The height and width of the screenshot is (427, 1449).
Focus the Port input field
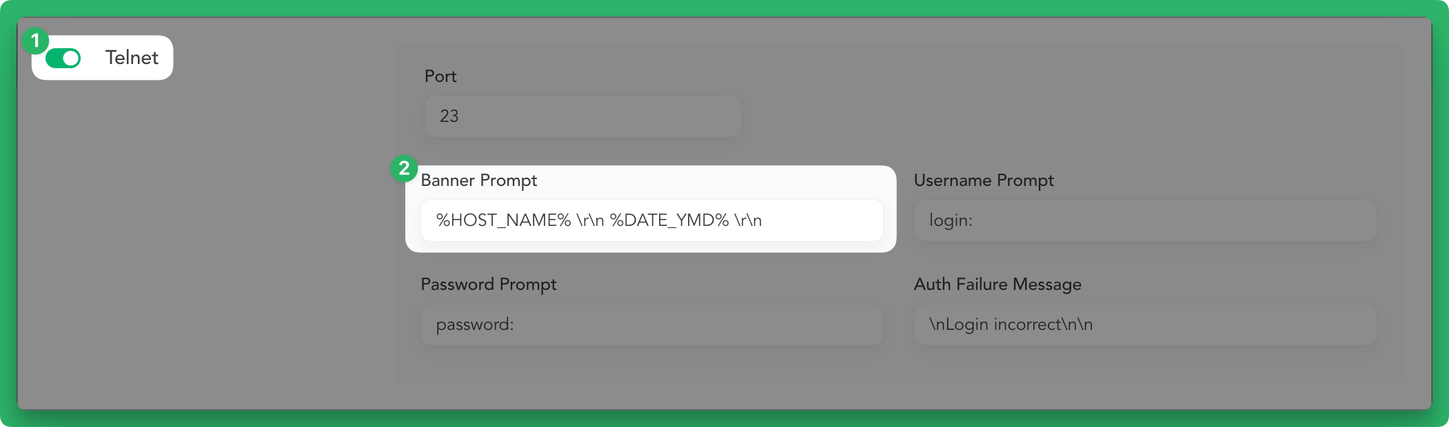click(x=582, y=116)
